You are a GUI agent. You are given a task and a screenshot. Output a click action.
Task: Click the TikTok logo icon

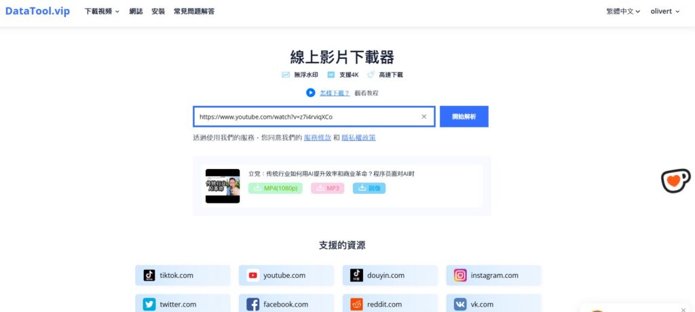[x=149, y=275]
